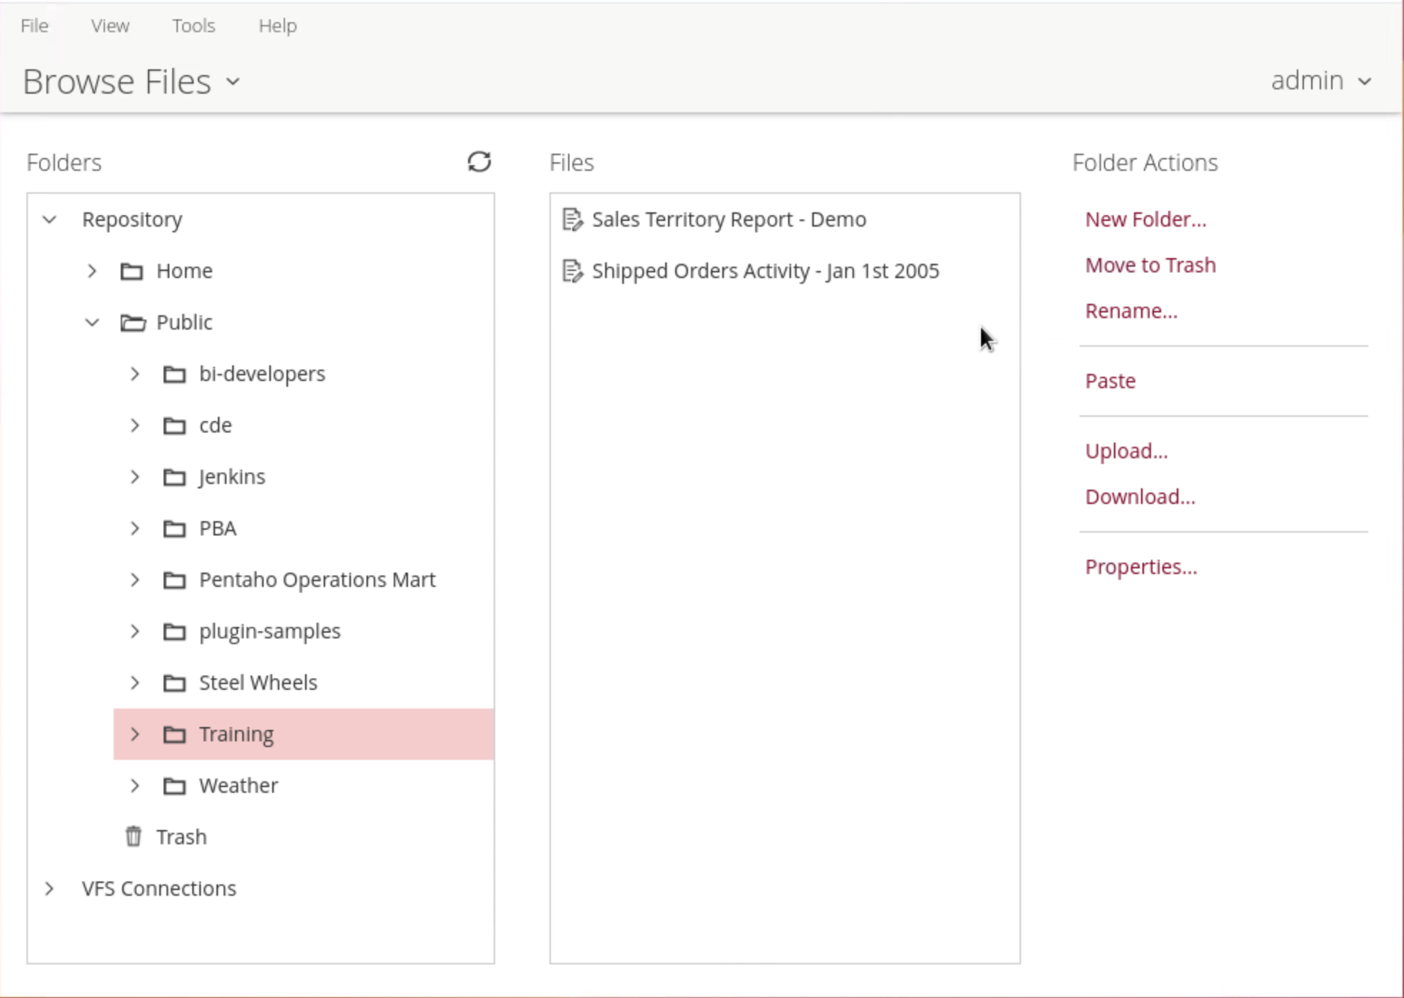Screen dimensions: 1404x998
Task: Click the refresh folders icon
Action: 479,162
